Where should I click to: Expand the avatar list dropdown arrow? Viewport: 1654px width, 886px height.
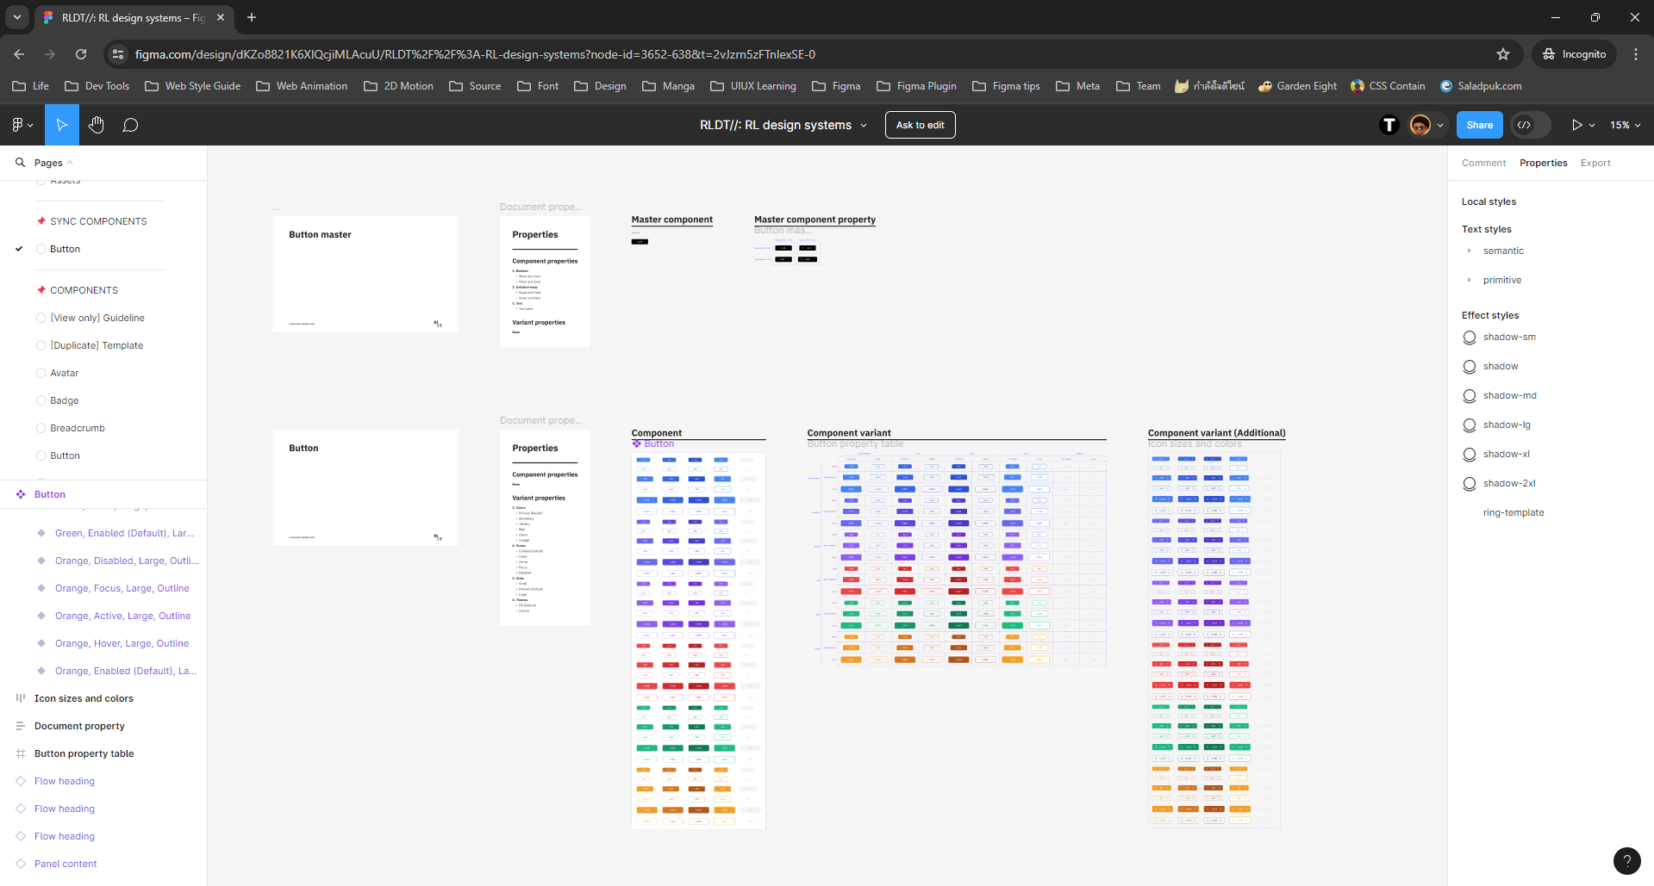pyautogui.click(x=1440, y=126)
